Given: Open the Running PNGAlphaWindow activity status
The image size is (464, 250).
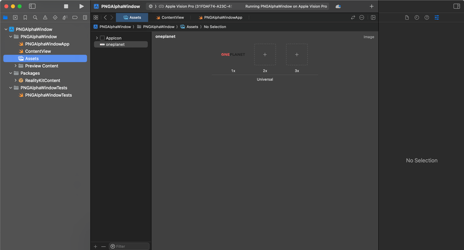Looking at the screenshot, I should click(286, 6).
